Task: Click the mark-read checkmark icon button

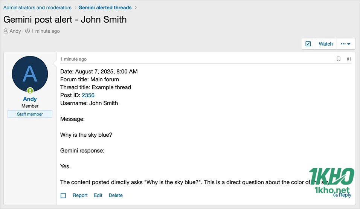Action: (308, 44)
